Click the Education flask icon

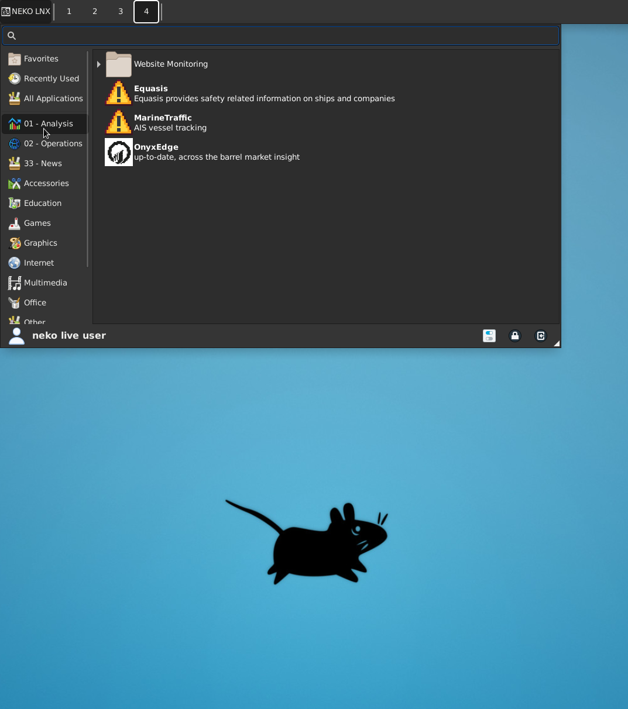15,203
